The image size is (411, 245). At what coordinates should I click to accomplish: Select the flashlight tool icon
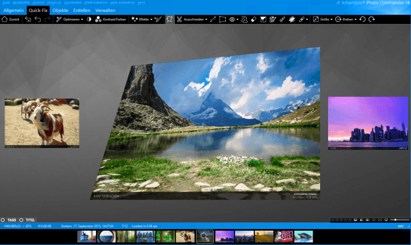pos(282,19)
